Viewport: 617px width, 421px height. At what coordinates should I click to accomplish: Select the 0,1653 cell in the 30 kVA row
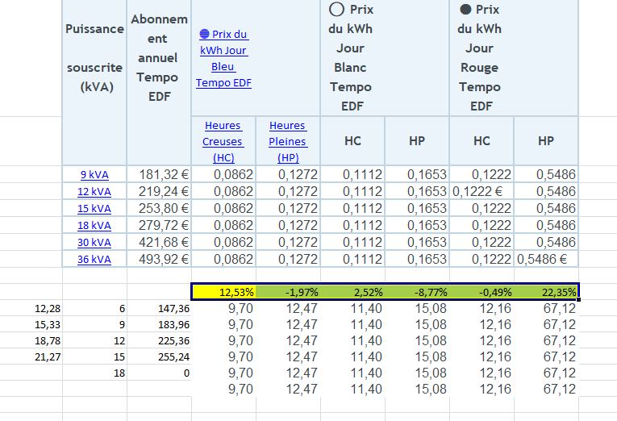point(417,242)
